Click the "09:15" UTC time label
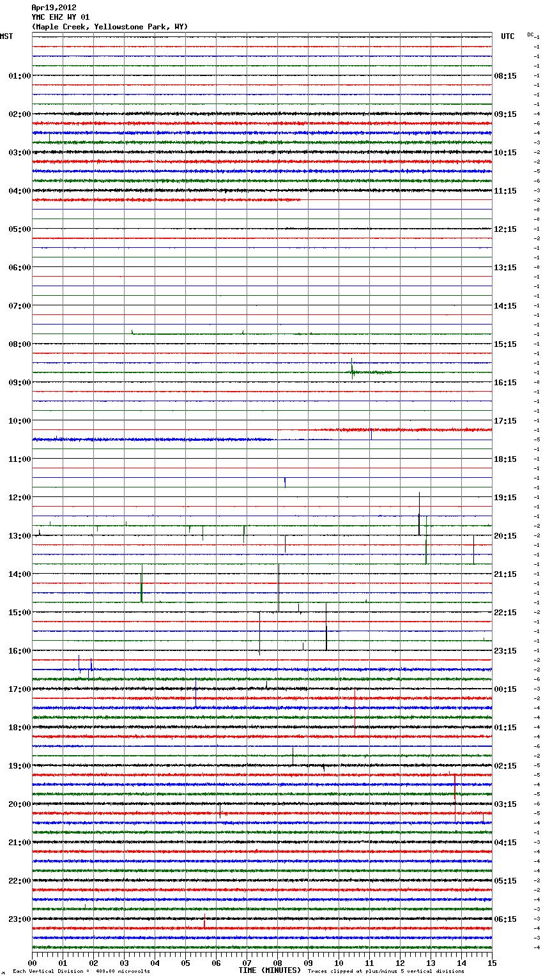This screenshot has width=543, height=980. (505, 114)
